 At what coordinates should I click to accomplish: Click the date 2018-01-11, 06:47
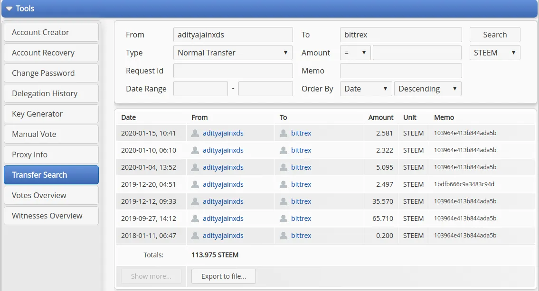coord(149,236)
